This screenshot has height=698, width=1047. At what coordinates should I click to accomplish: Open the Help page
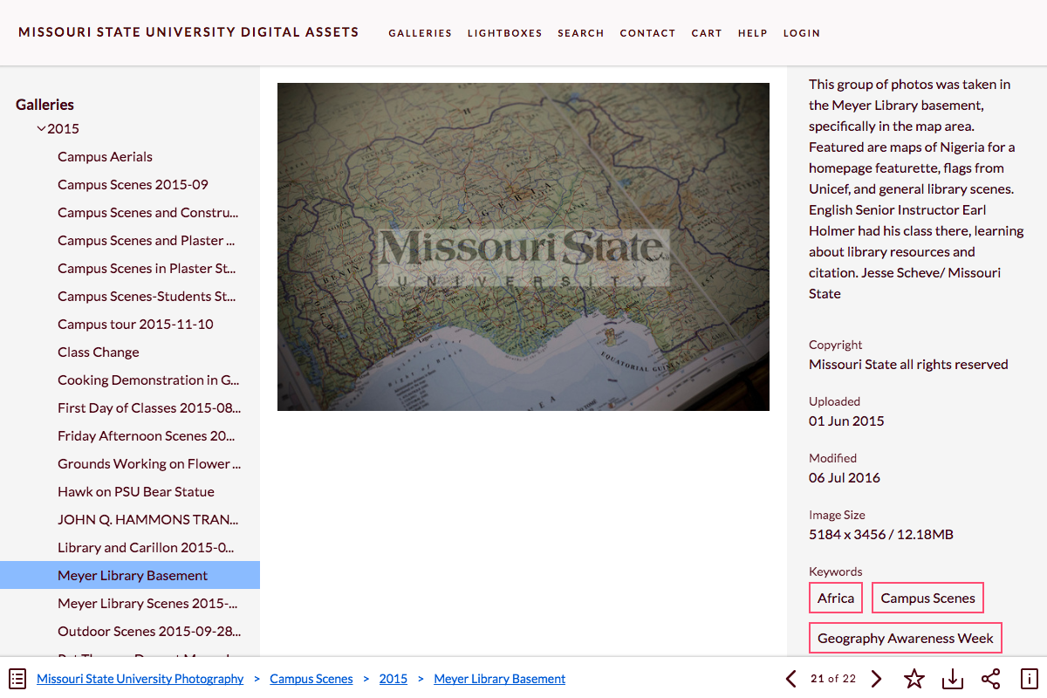point(752,33)
